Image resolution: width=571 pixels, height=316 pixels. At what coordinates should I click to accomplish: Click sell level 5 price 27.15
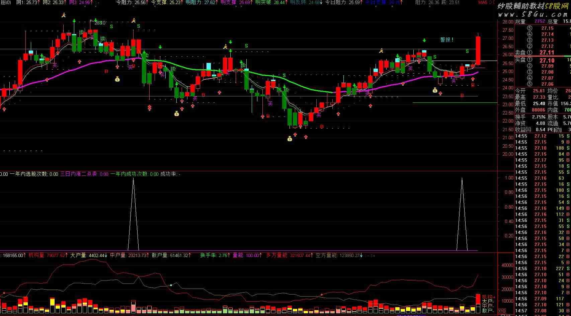click(547, 28)
